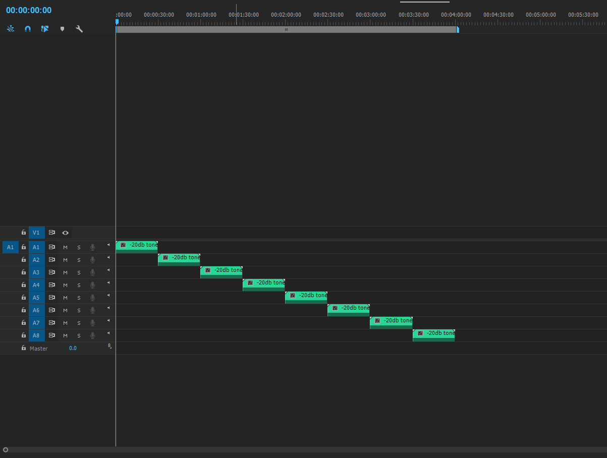Mute track A1
The width and height of the screenshot is (607, 458).
point(65,247)
